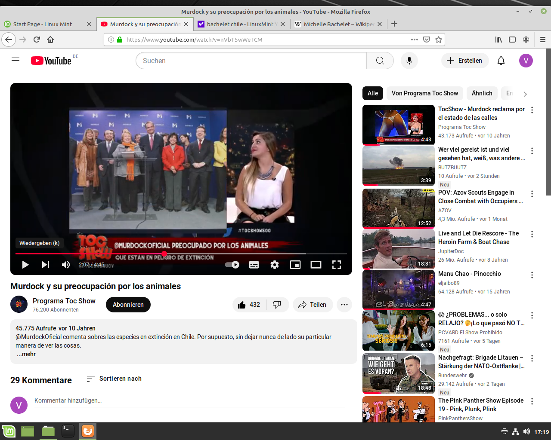Reload the current page
The width and height of the screenshot is (551, 440).
click(37, 40)
